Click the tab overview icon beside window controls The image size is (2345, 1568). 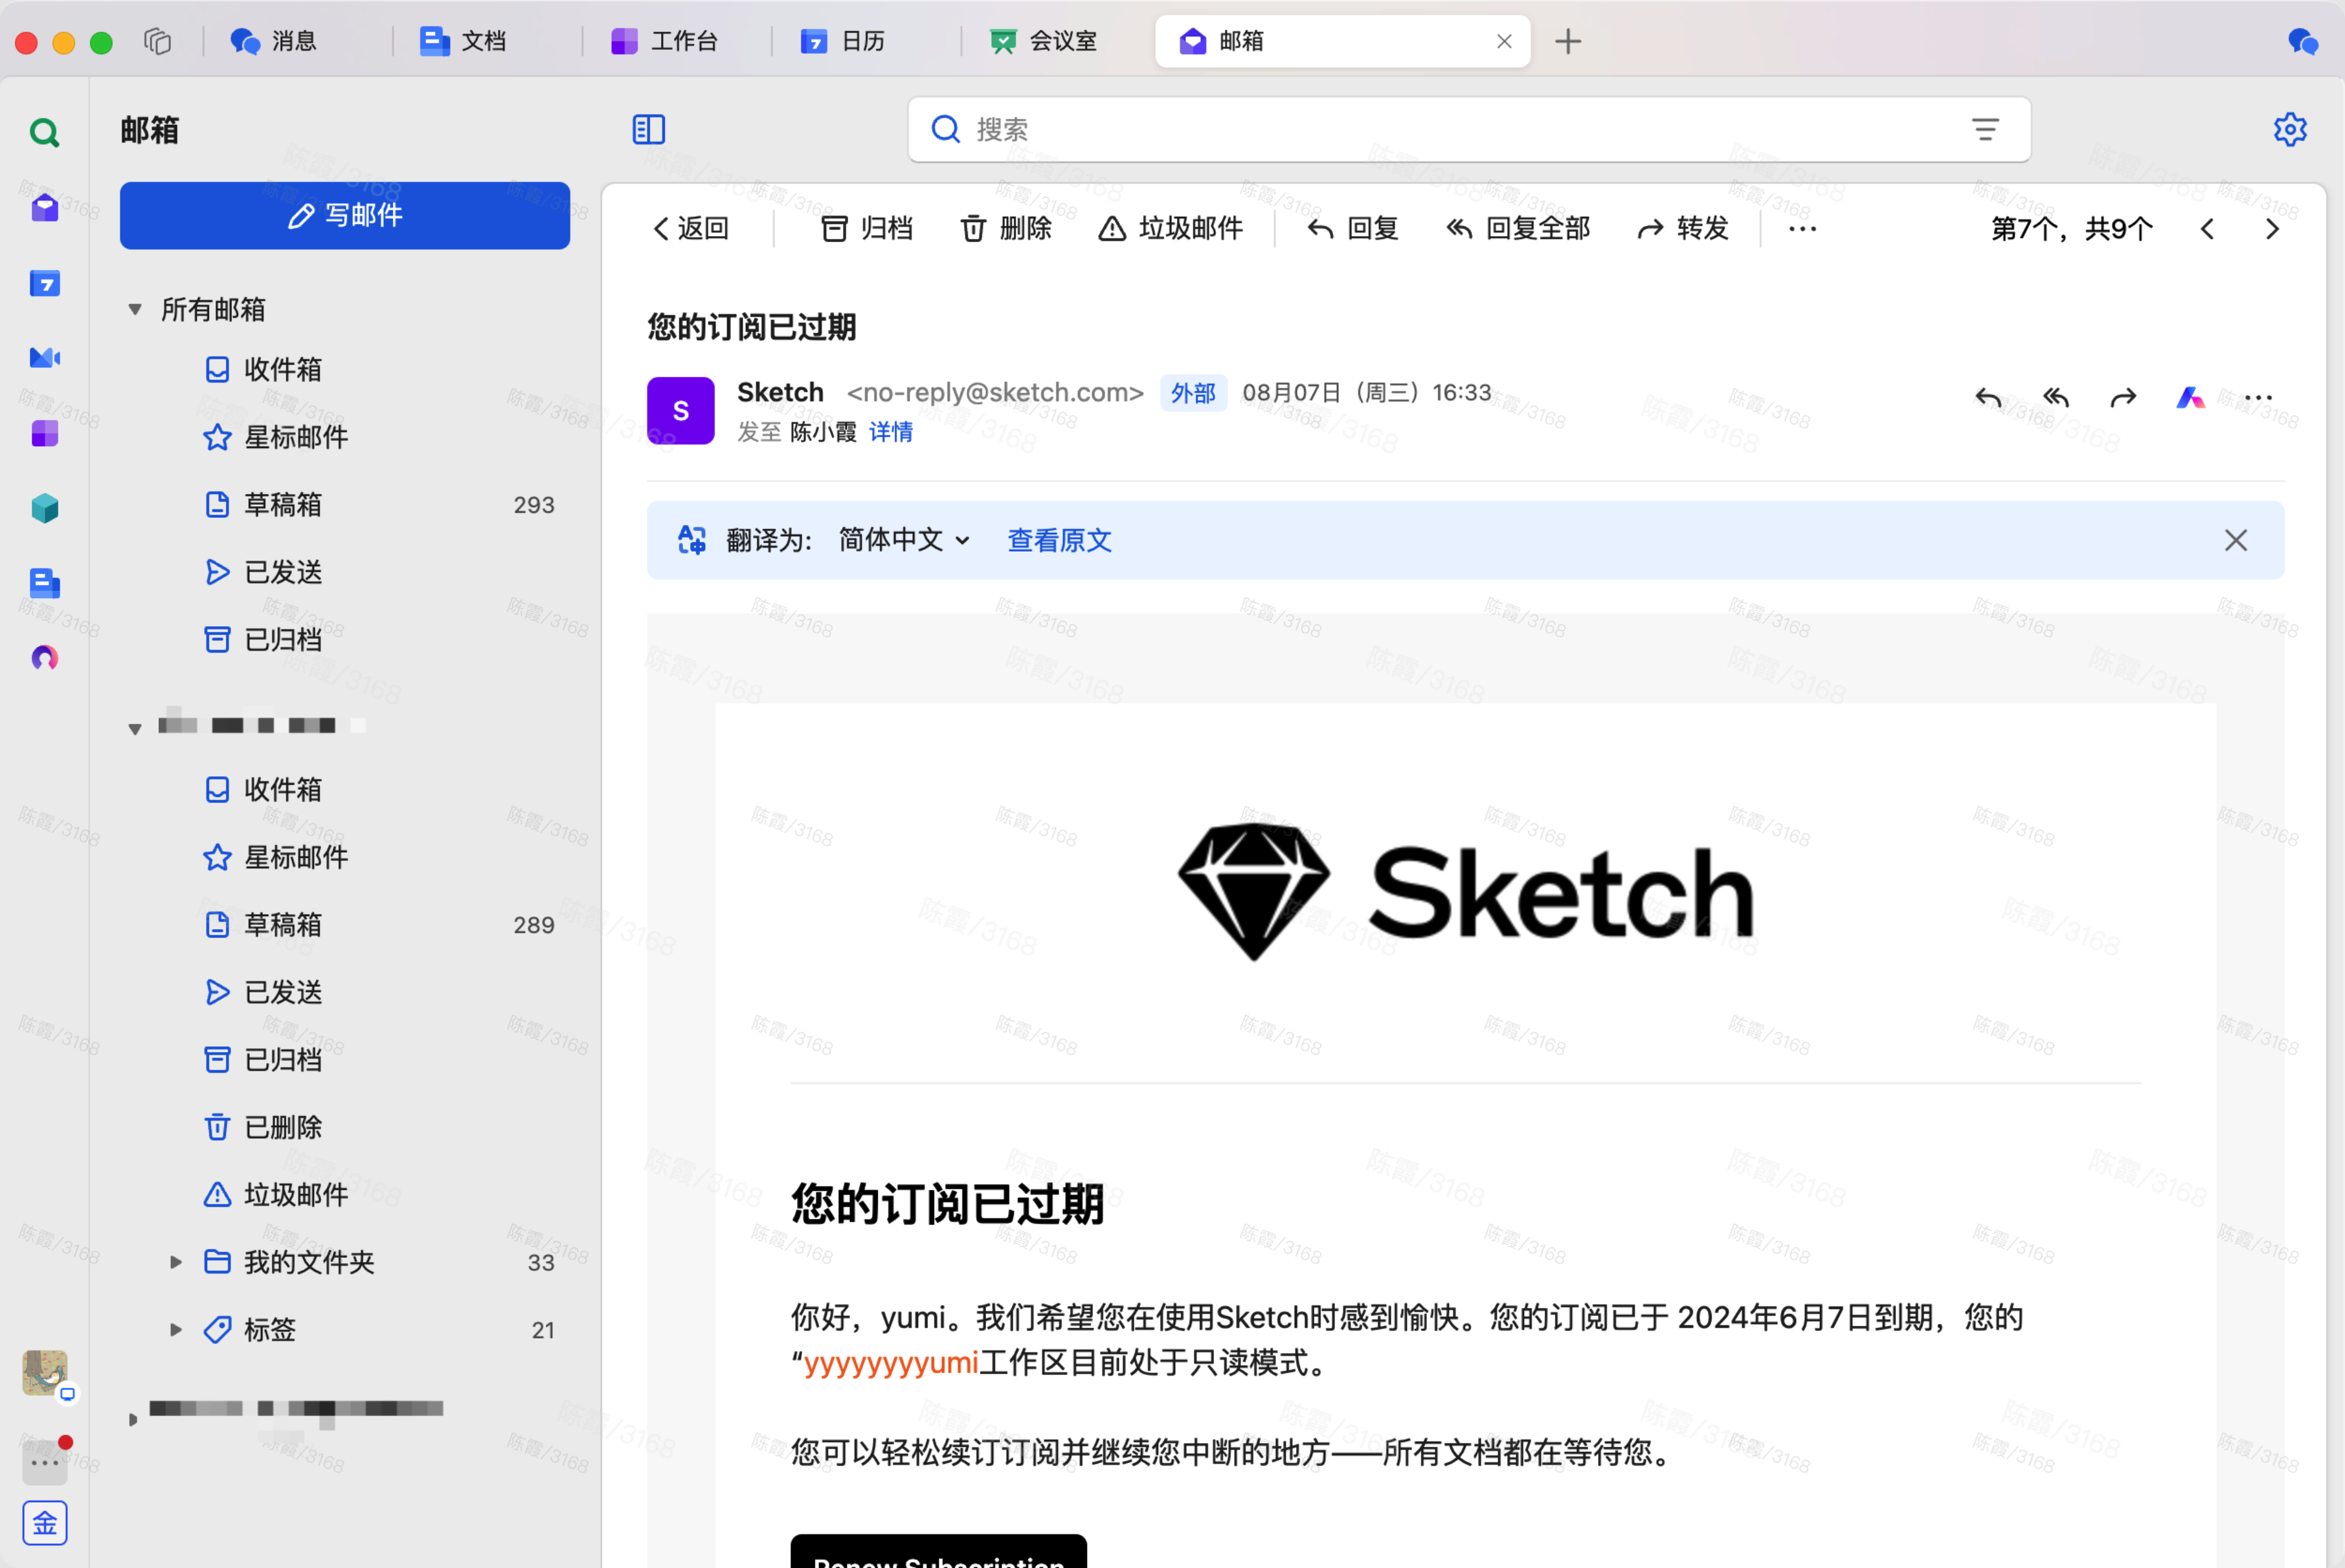157,41
